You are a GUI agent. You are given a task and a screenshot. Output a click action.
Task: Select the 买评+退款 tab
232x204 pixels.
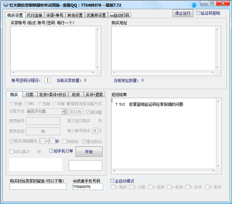[94, 95]
